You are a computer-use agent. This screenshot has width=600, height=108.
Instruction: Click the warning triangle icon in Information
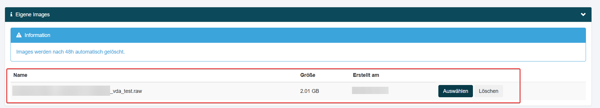[x=19, y=35]
